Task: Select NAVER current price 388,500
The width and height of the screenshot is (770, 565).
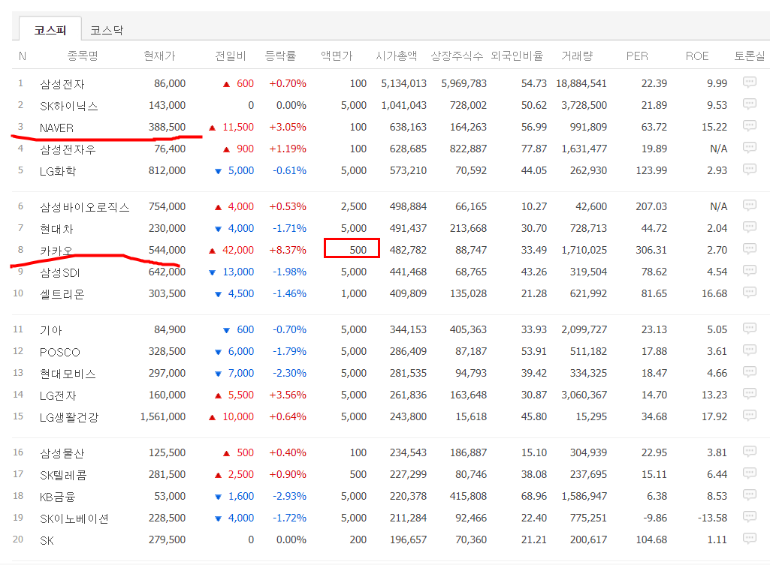Action: [x=167, y=127]
